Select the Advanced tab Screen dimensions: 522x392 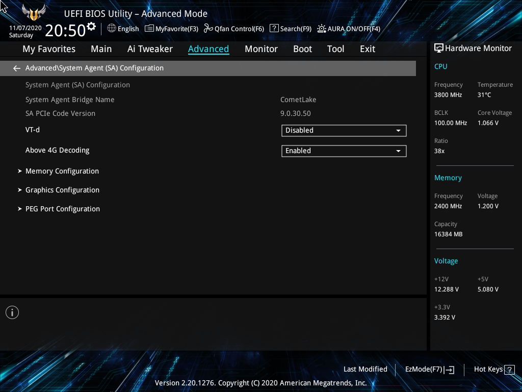[208, 49]
